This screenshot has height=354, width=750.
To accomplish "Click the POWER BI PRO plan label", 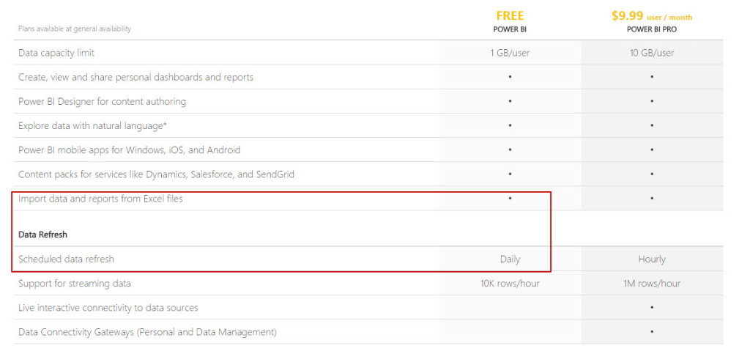I will coord(651,29).
